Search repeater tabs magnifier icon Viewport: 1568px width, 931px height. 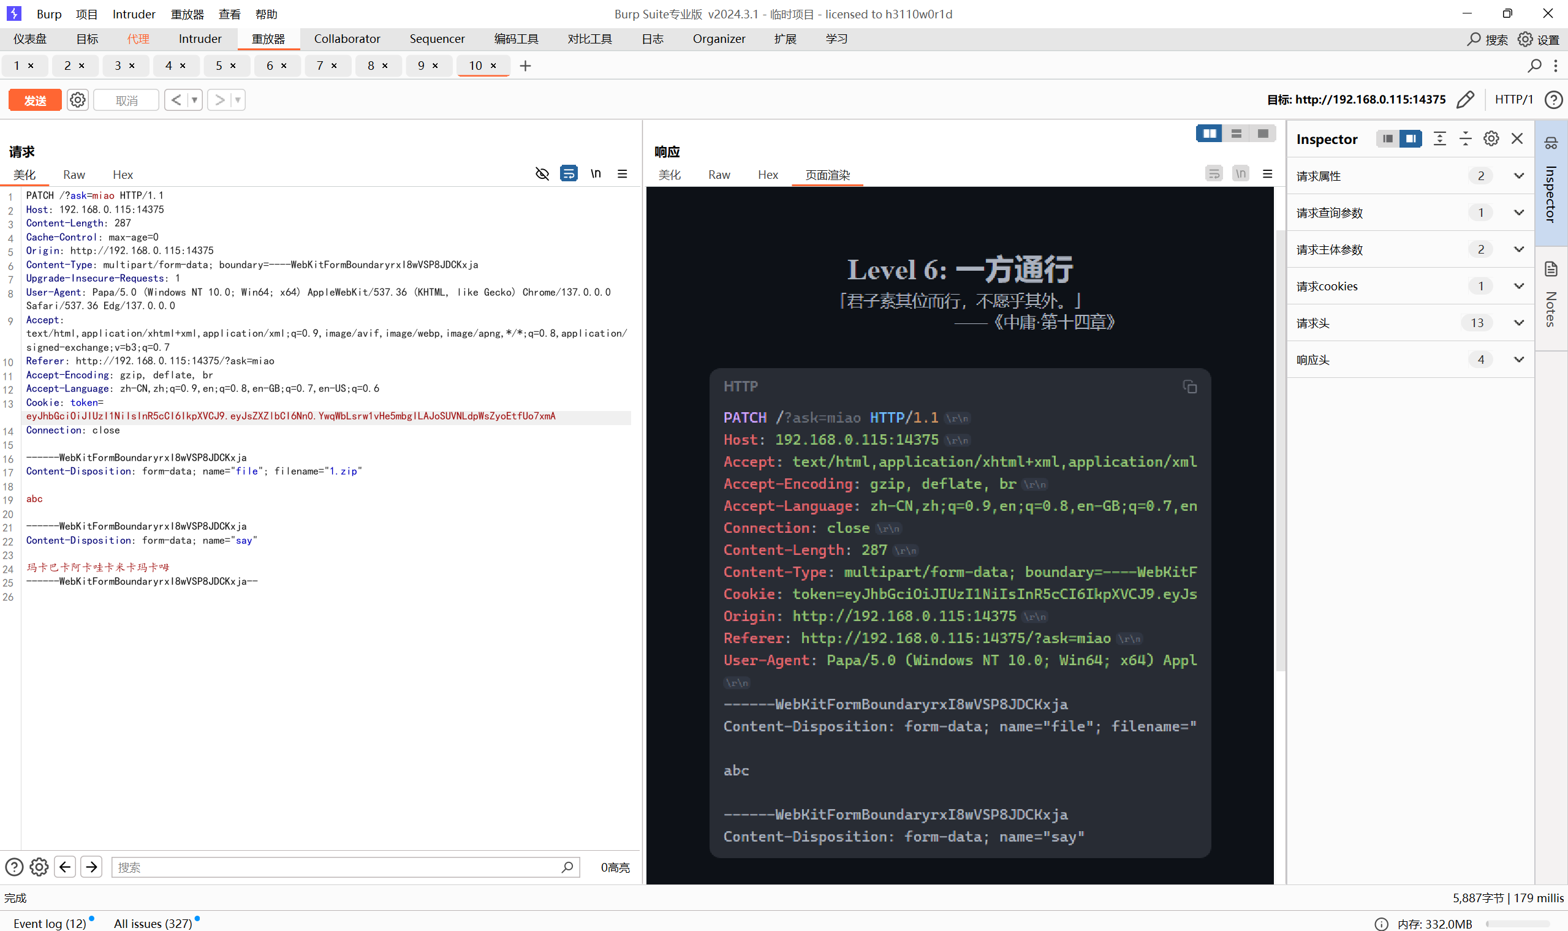[x=1534, y=66]
